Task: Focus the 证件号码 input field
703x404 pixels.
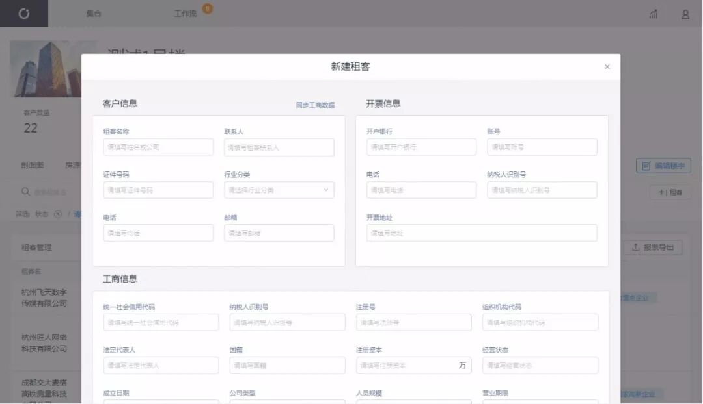Action: (x=158, y=190)
